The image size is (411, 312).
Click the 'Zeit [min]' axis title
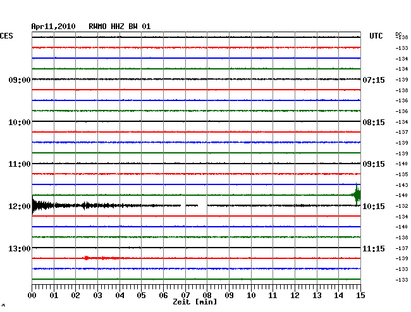[x=195, y=302]
